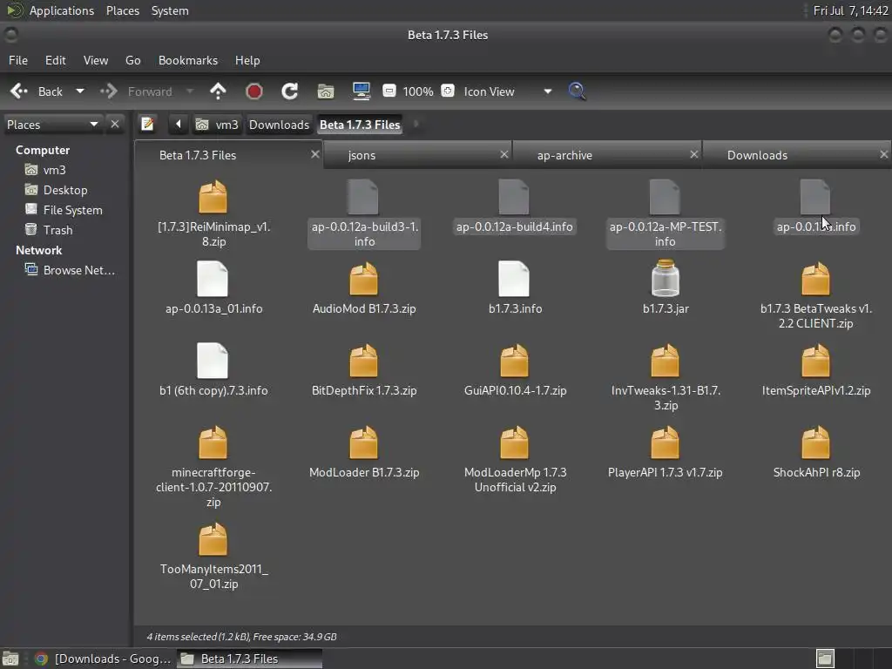892x669 pixels.
Task: Select the b1.7.3.info file icon
Action: pyautogui.click(x=514, y=280)
